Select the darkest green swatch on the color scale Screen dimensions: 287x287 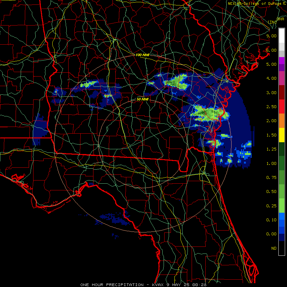[x=282, y=149]
